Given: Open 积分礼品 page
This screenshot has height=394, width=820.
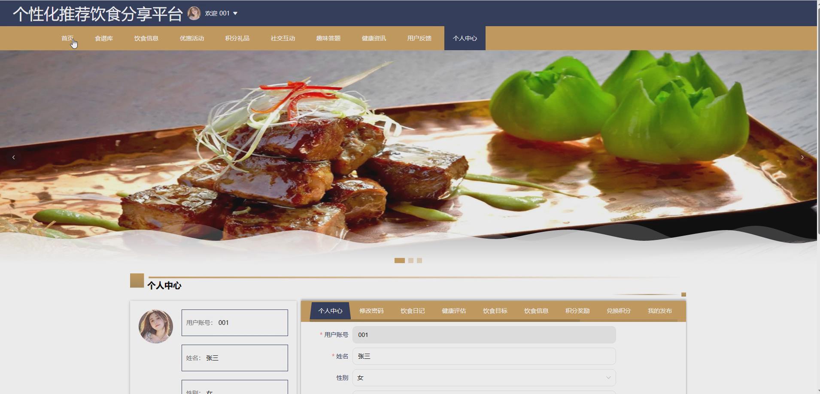Looking at the screenshot, I should click(237, 38).
